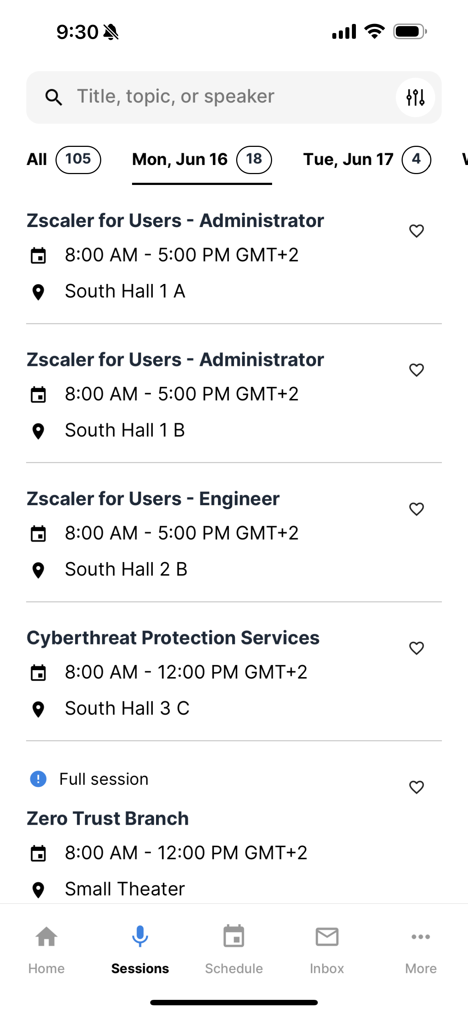Screen dimensions: 468x1014
Task: Open Zscaler for Users - Engineer title
Action: click(153, 498)
